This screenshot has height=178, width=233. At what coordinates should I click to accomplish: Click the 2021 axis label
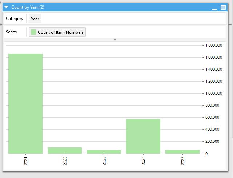tap(25, 161)
